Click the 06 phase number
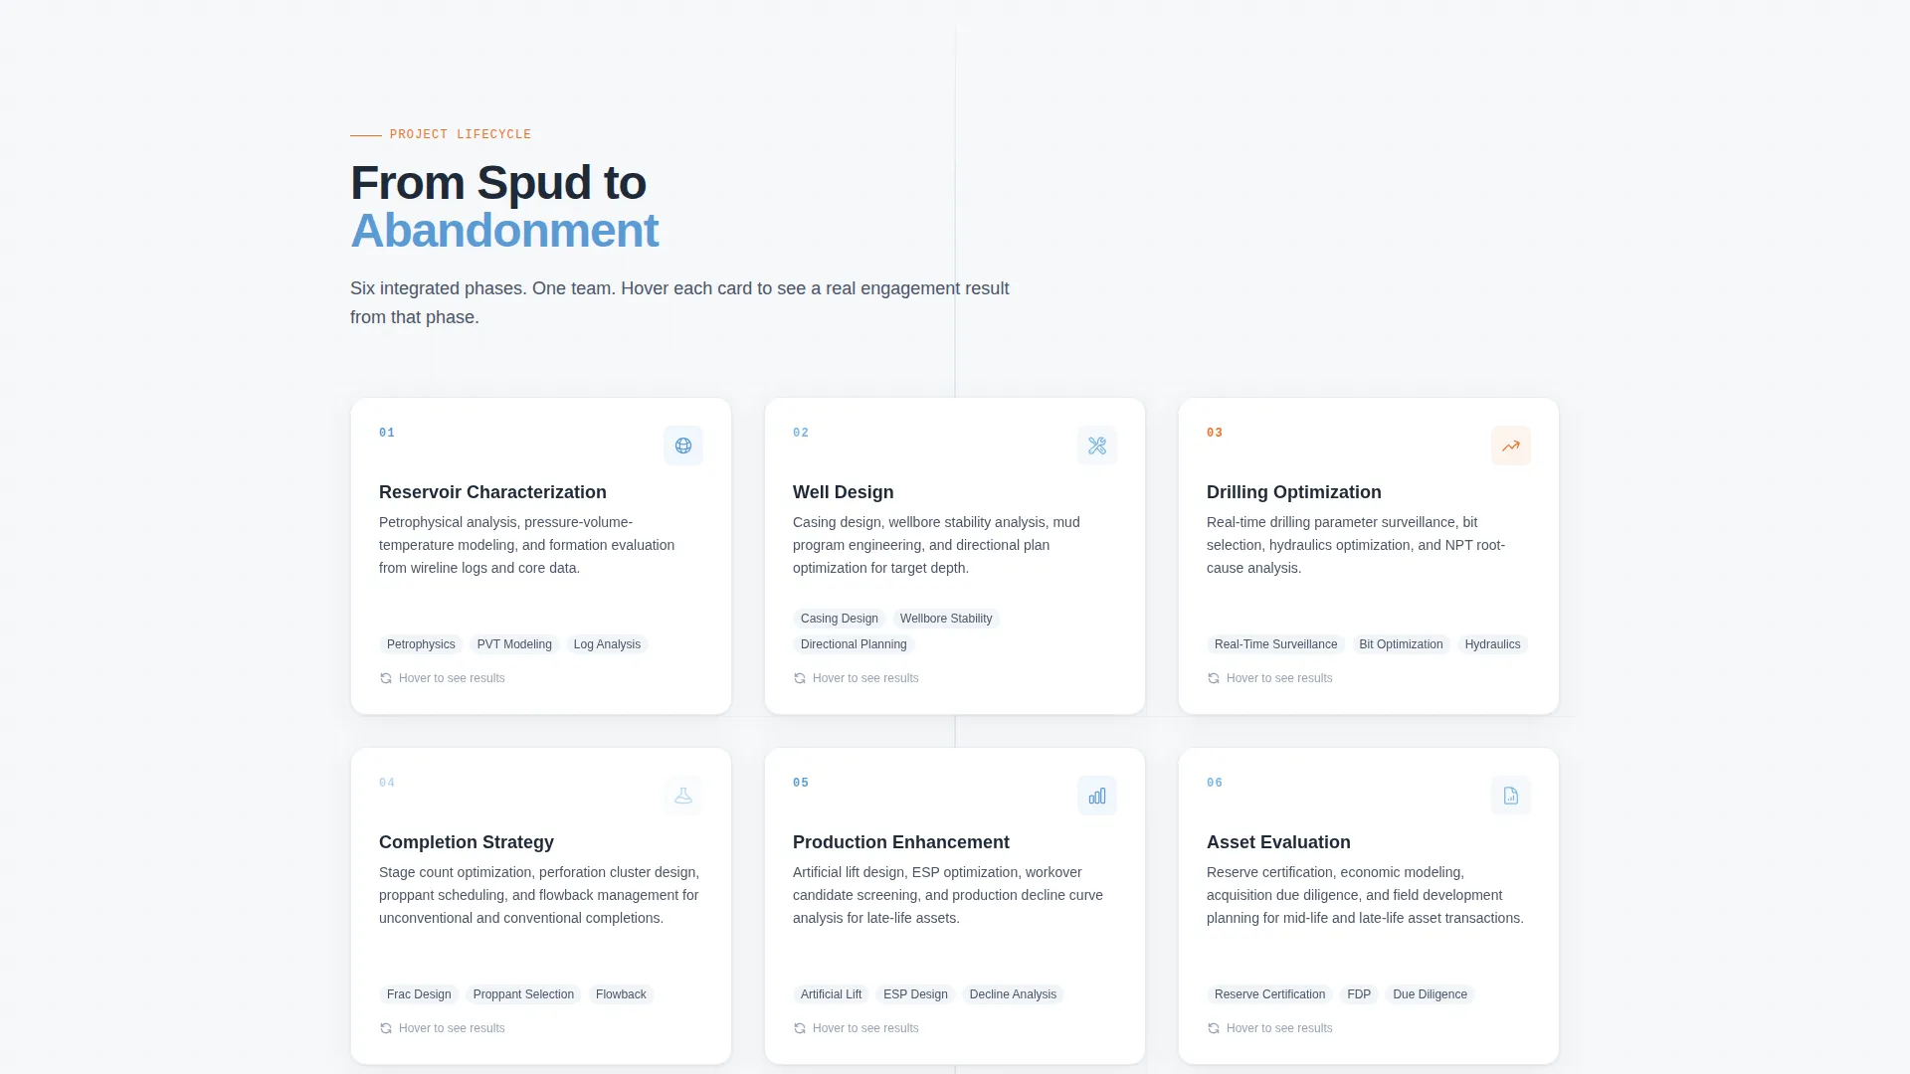Image resolution: width=1910 pixels, height=1074 pixels. [1215, 783]
